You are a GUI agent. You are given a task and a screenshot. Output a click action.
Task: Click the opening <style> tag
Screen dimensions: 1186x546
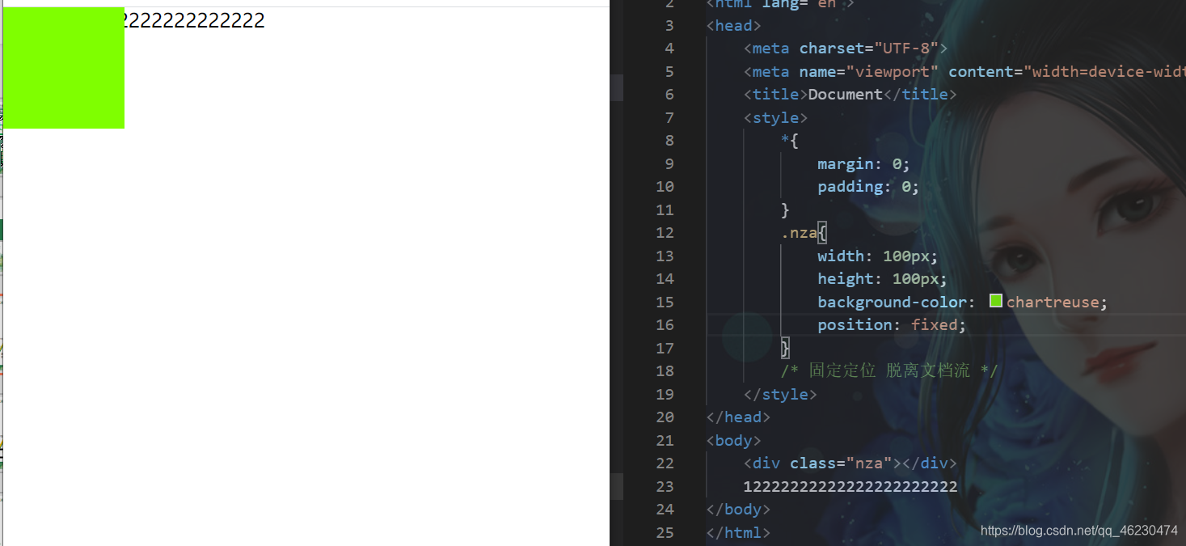click(775, 117)
